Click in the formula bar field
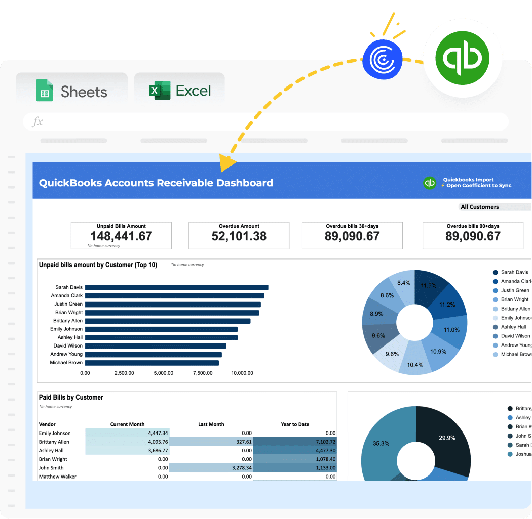The width and height of the screenshot is (532, 519). tap(265, 121)
